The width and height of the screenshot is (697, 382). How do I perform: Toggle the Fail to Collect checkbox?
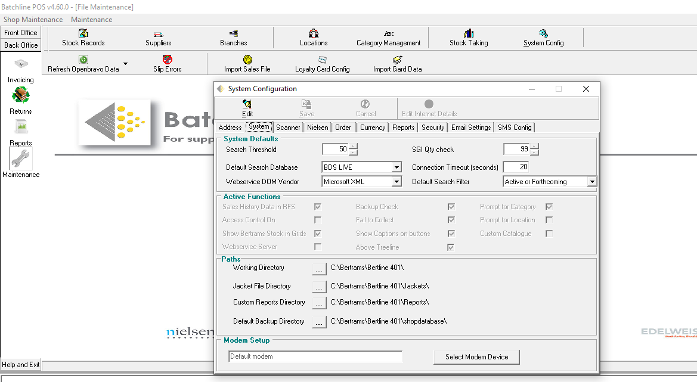click(451, 220)
